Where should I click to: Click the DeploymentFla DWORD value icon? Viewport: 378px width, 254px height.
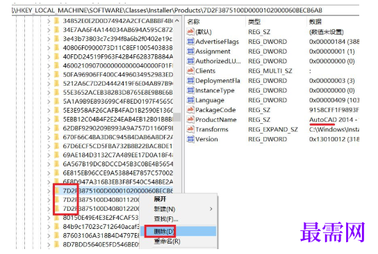tap(190, 81)
